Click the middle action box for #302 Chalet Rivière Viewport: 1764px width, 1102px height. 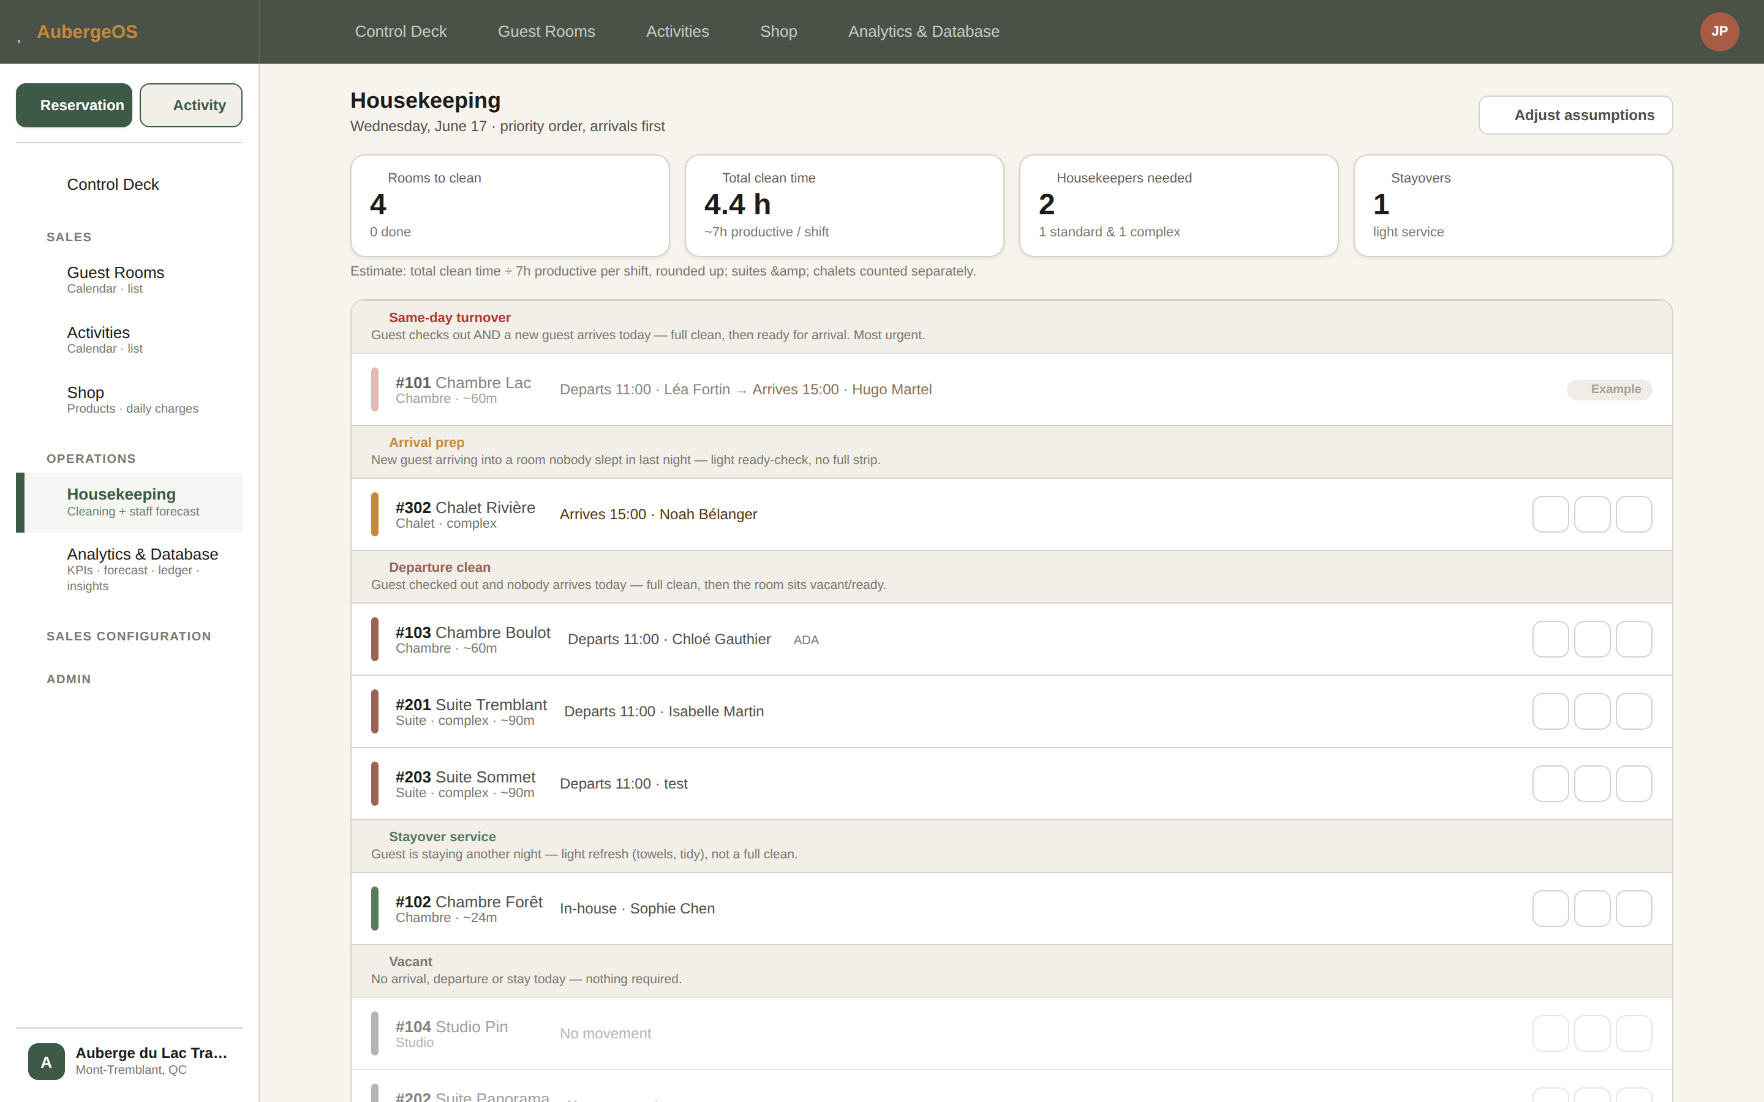click(1592, 514)
